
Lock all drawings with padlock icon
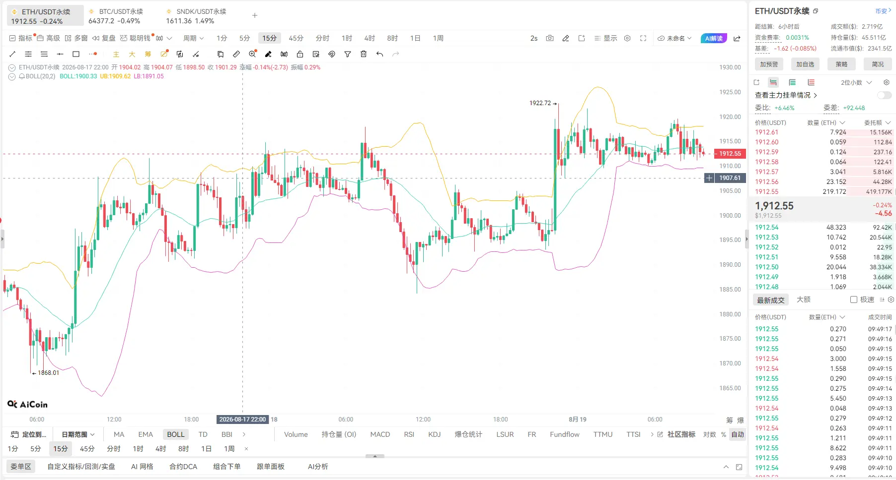[x=300, y=54]
